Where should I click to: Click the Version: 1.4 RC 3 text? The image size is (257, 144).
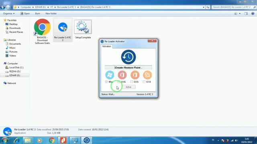(x=145, y=94)
